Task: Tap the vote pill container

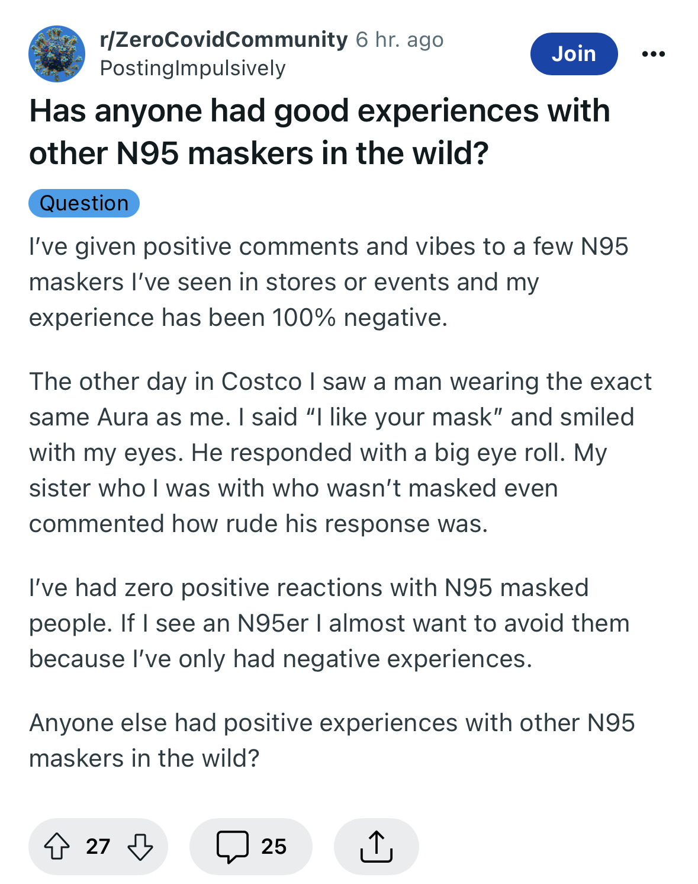Action: pyautogui.click(x=98, y=847)
